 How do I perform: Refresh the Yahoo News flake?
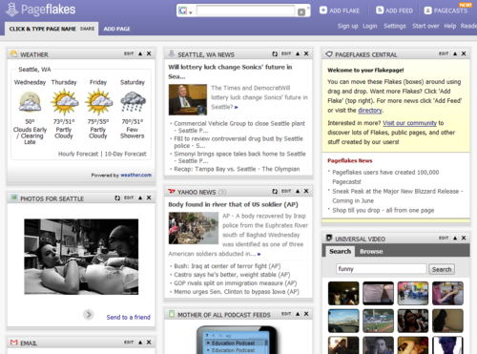[275, 192]
